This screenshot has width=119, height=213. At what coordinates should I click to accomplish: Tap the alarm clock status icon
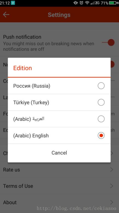point(81,3)
